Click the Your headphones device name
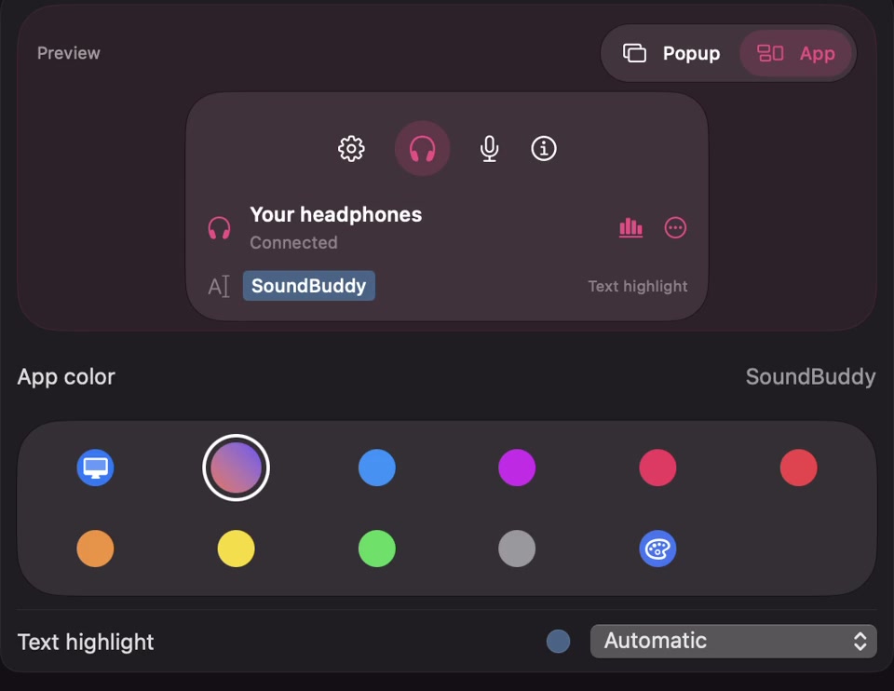This screenshot has width=894, height=691. [x=336, y=214]
